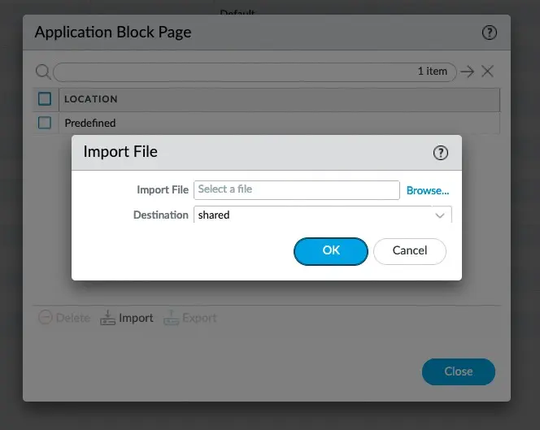The height and width of the screenshot is (430, 540).
Task: Open help for the Import File dialog
Action: click(x=440, y=153)
